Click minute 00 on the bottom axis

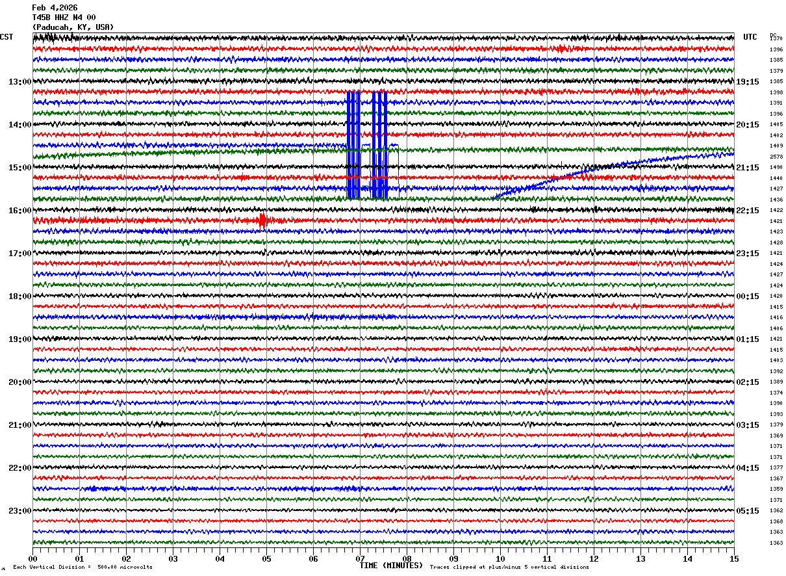[32, 558]
